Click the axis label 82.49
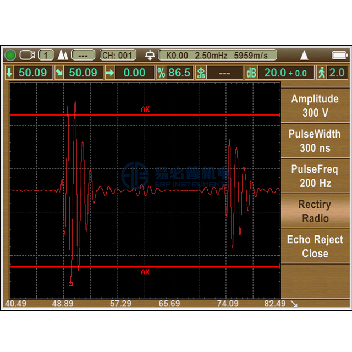352x352 pixels. click(275, 304)
